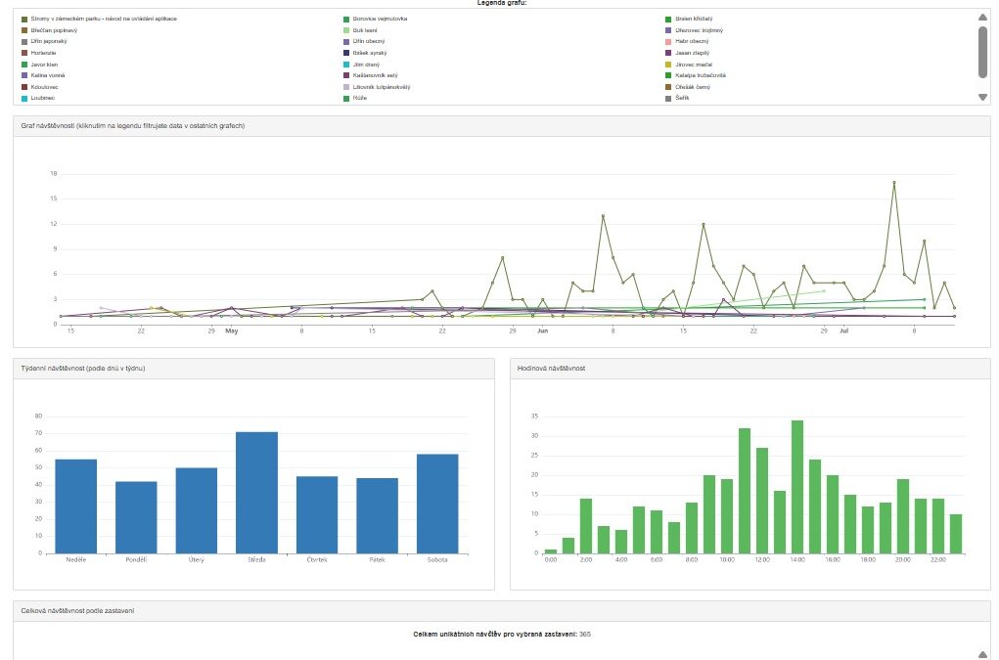Choose Jasan ztepilý in the legend
Viewport: 999px width, 660px height.
click(x=687, y=53)
